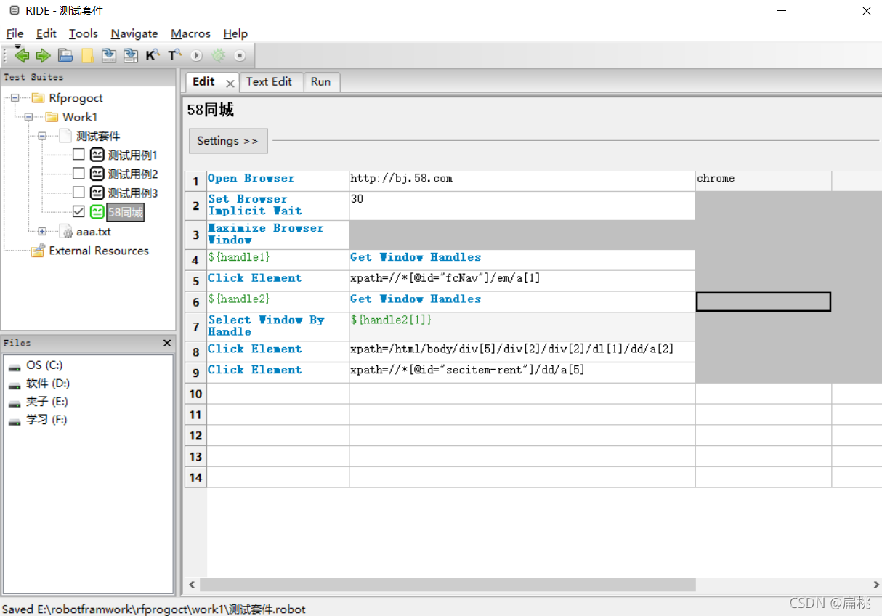
Task: Go forward with the green right arrow
Action: point(44,55)
